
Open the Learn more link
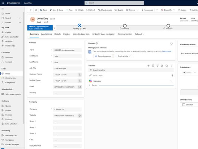click(167, 51)
